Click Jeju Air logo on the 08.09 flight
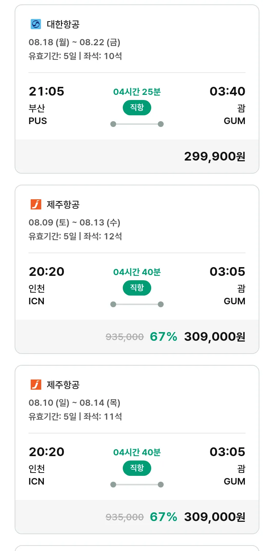 pyautogui.click(x=36, y=204)
